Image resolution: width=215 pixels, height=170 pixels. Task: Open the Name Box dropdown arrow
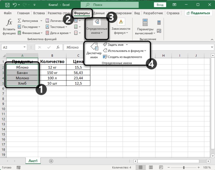click(x=25, y=47)
